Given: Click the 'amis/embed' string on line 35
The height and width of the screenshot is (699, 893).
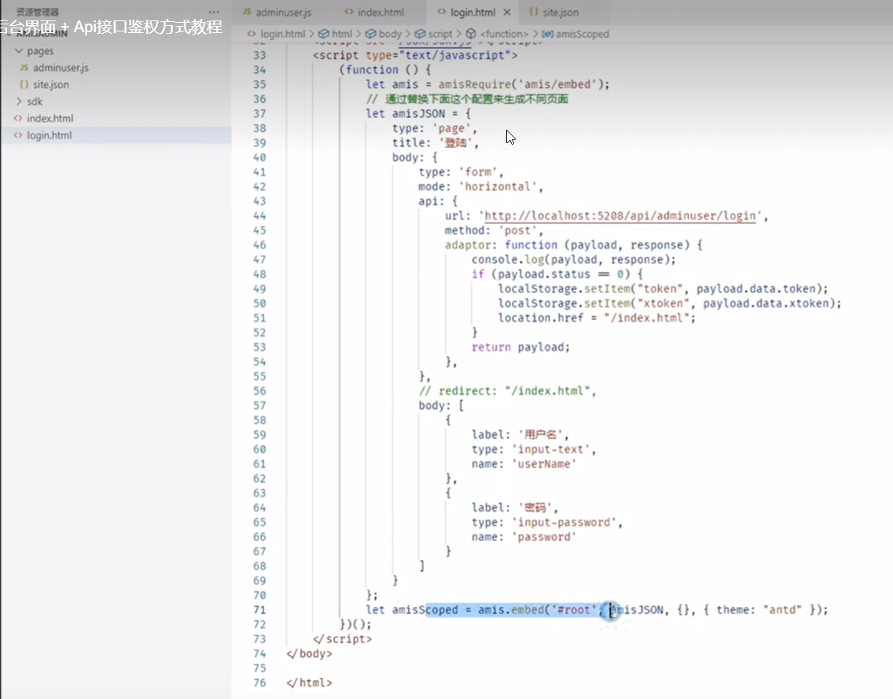Looking at the screenshot, I should tap(557, 84).
